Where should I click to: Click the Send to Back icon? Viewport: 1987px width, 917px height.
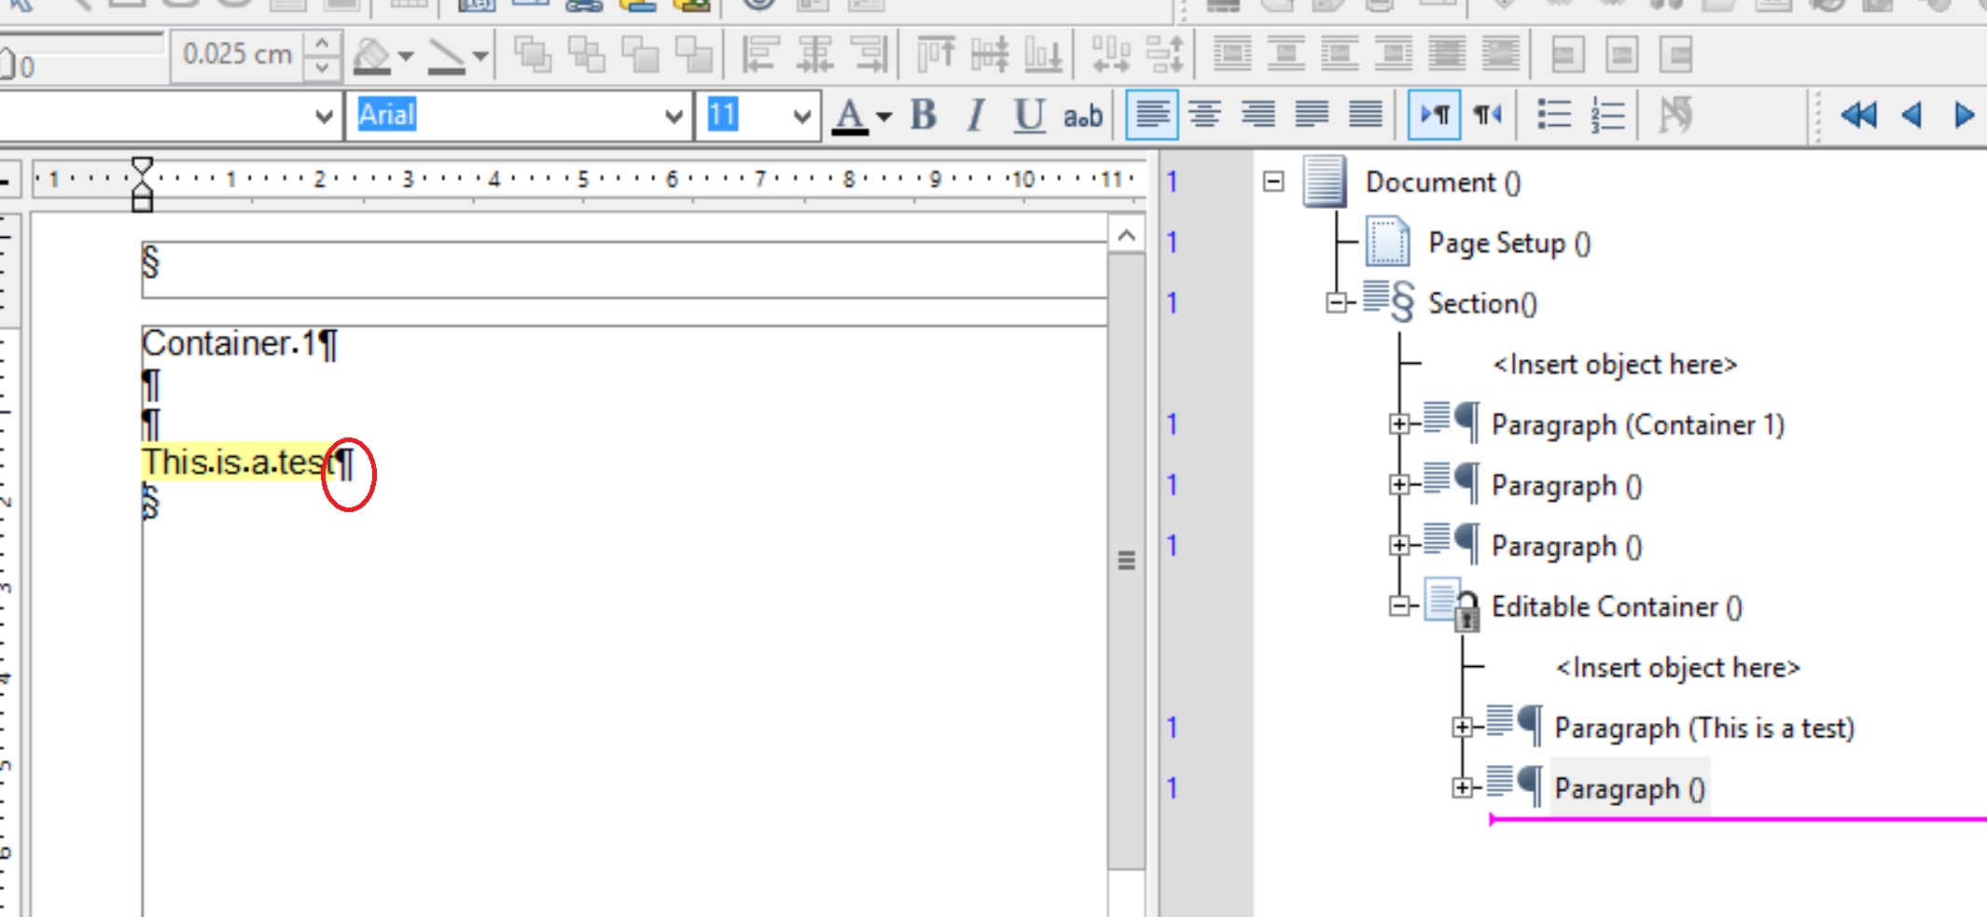695,54
